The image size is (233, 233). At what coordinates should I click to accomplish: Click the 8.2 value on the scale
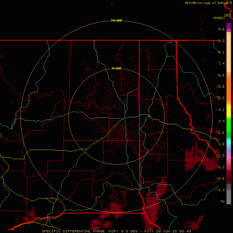(x=221, y=52)
